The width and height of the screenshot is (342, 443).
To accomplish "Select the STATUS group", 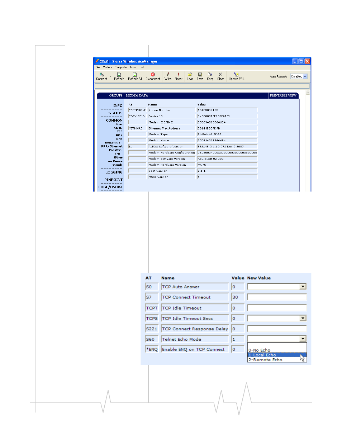I will 115,113.
